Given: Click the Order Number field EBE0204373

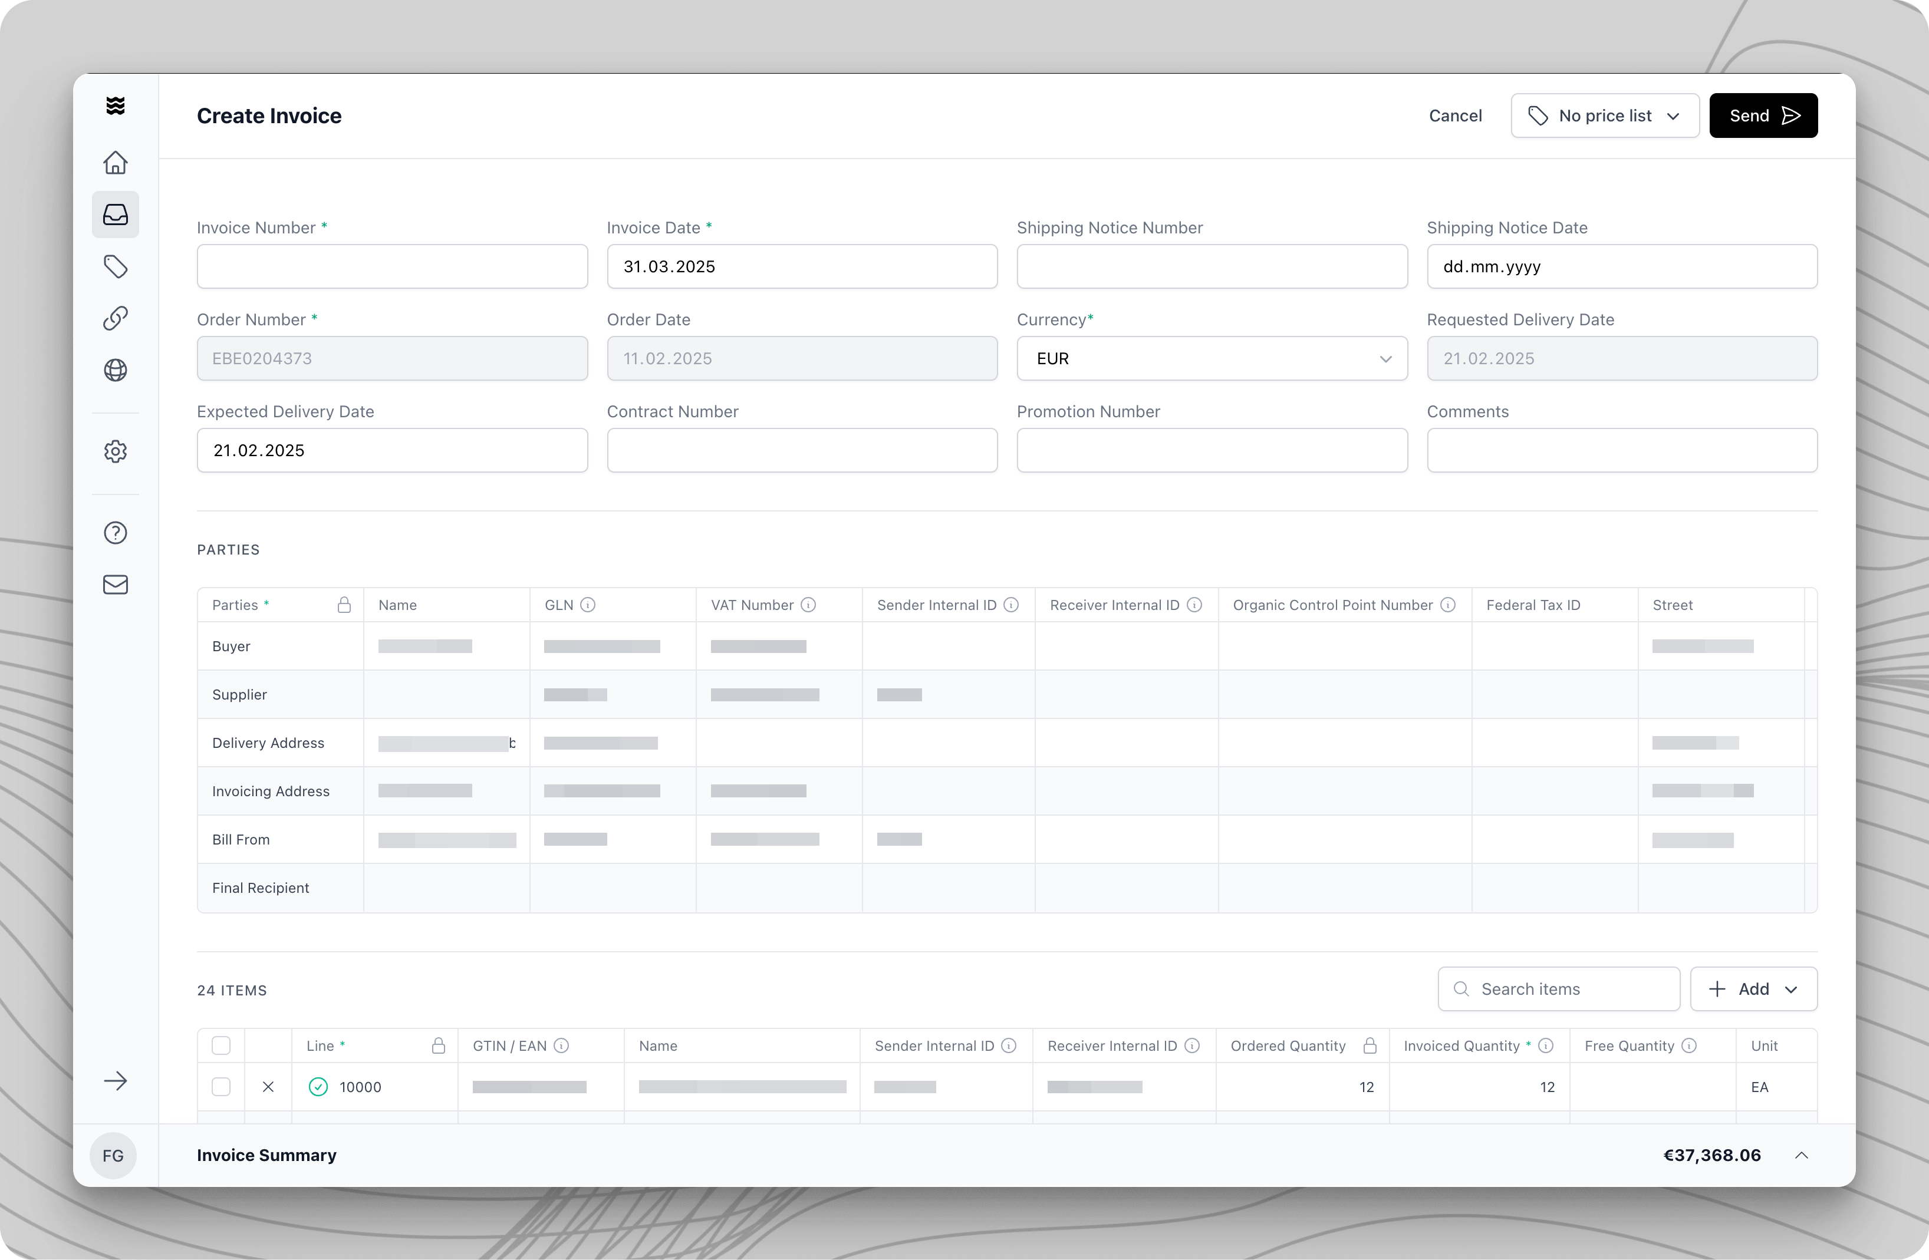Looking at the screenshot, I should pos(392,359).
